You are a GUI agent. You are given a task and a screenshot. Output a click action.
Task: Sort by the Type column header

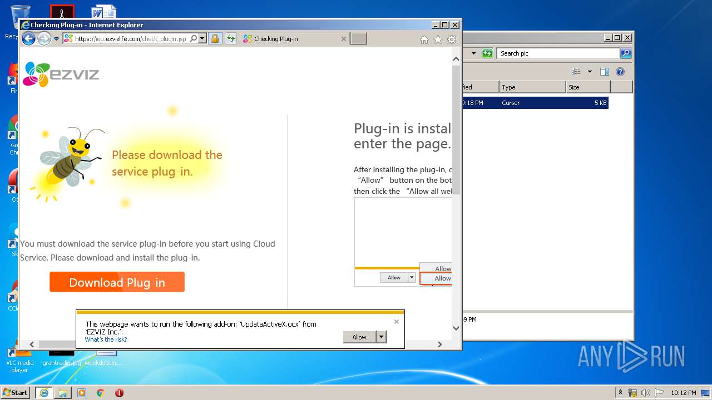coord(532,87)
